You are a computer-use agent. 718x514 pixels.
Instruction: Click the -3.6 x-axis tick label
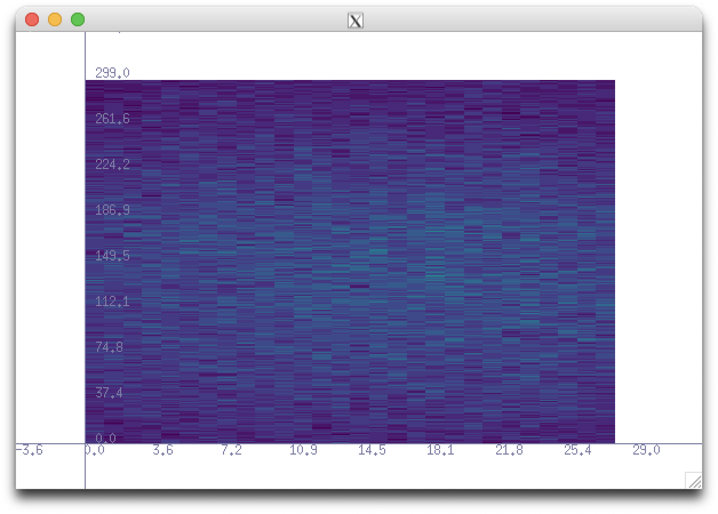29,450
